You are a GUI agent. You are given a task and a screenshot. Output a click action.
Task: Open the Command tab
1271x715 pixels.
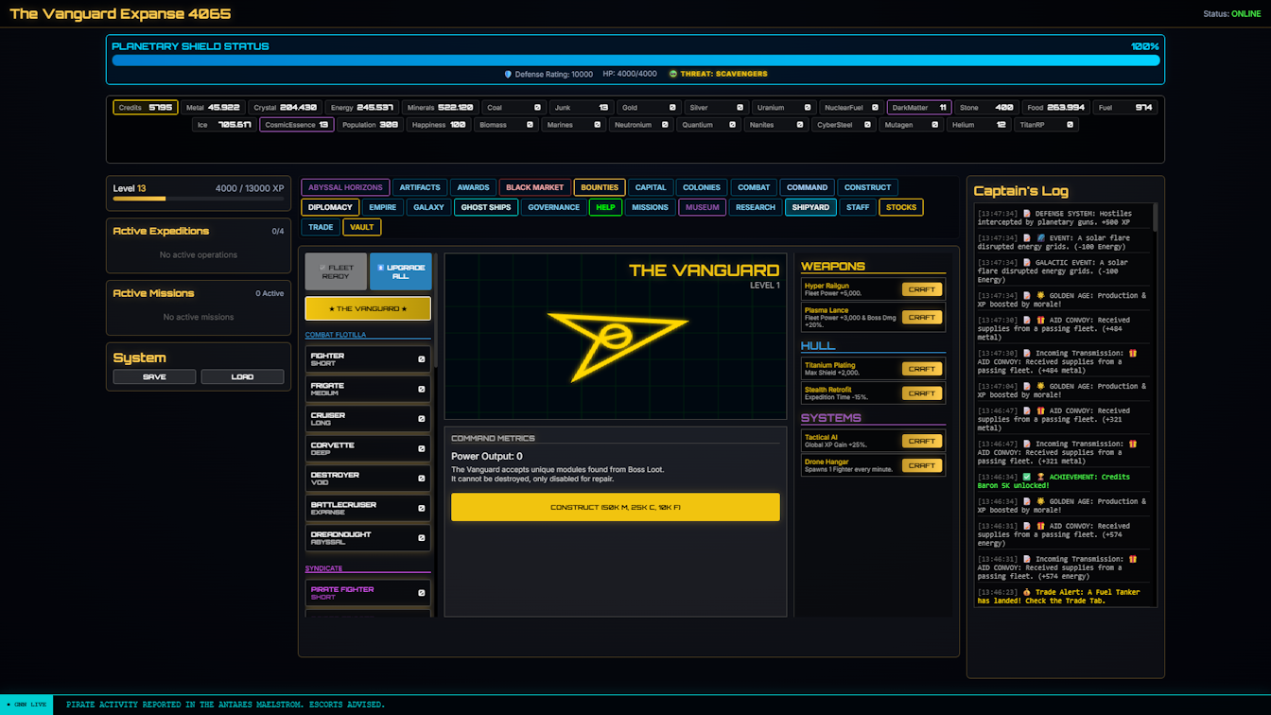(x=808, y=187)
